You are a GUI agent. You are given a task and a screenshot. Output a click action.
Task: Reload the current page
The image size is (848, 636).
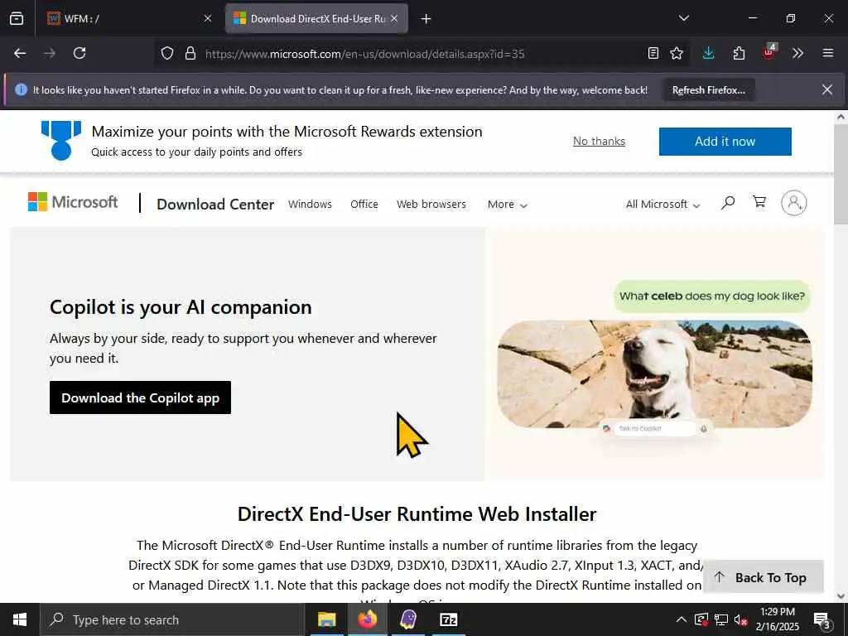(79, 53)
